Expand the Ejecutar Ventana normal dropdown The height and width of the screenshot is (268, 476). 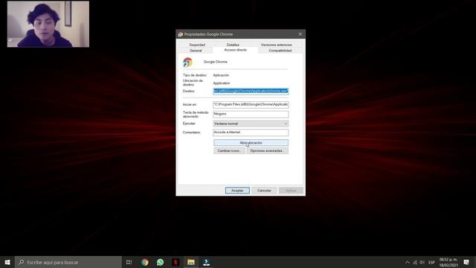251,124
